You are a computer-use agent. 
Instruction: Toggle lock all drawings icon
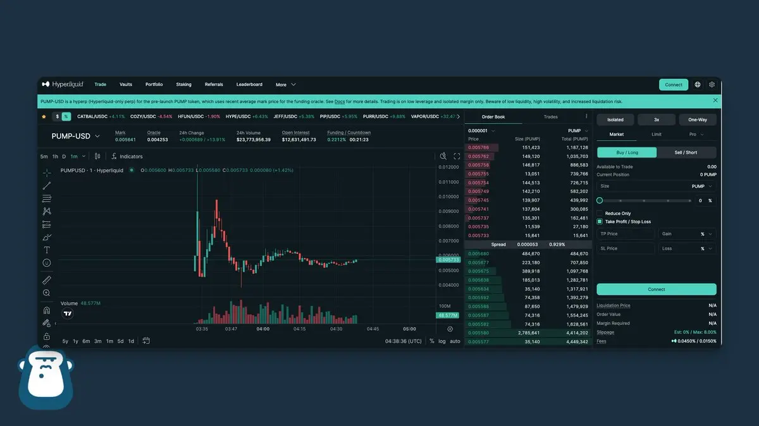[47, 336]
